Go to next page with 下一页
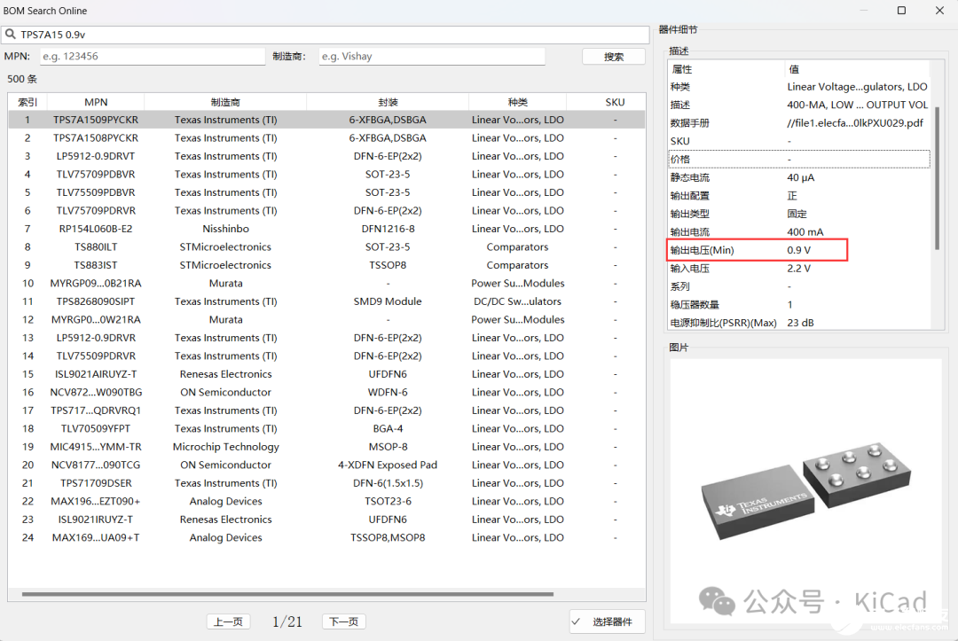This screenshot has height=641, width=958. click(x=344, y=621)
